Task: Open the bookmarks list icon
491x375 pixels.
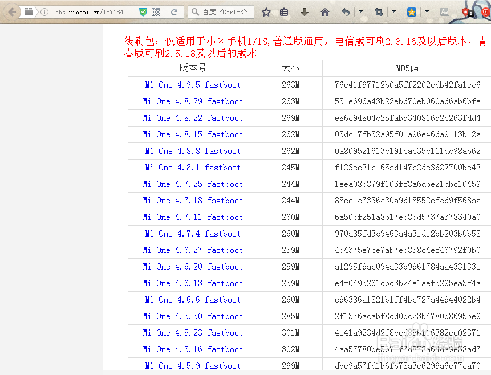Action: click(x=284, y=12)
